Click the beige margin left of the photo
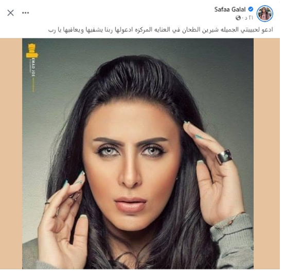 [x=11, y=153]
